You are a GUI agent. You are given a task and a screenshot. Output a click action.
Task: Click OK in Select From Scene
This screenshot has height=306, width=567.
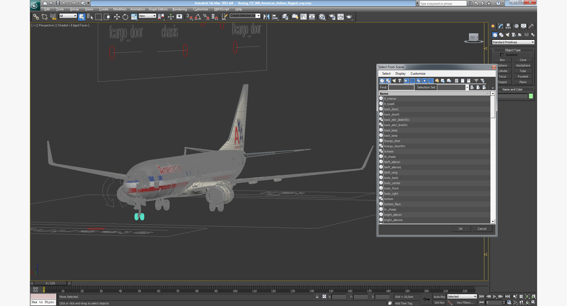(x=460, y=229)
